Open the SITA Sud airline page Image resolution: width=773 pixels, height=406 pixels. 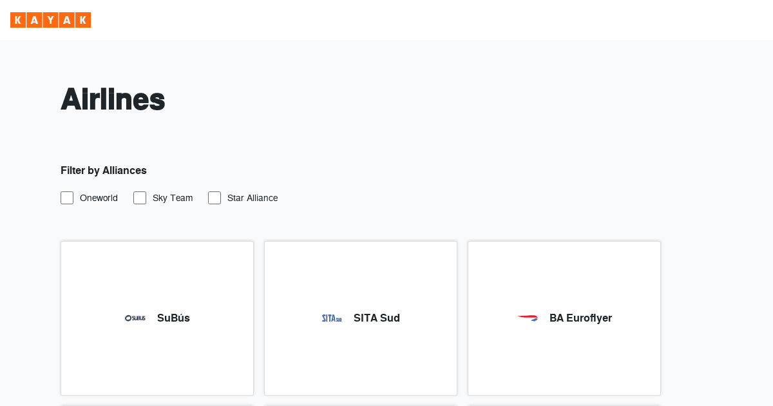tap(360, 318)
